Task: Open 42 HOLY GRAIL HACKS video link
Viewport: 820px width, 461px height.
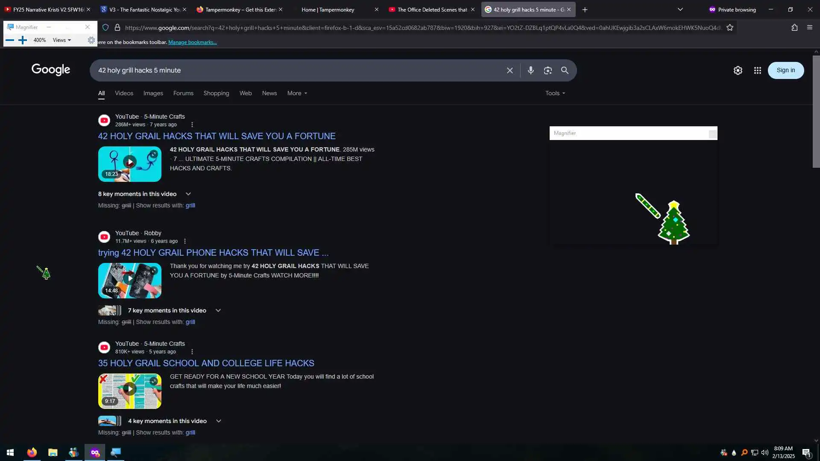Action: coord(217,136)
